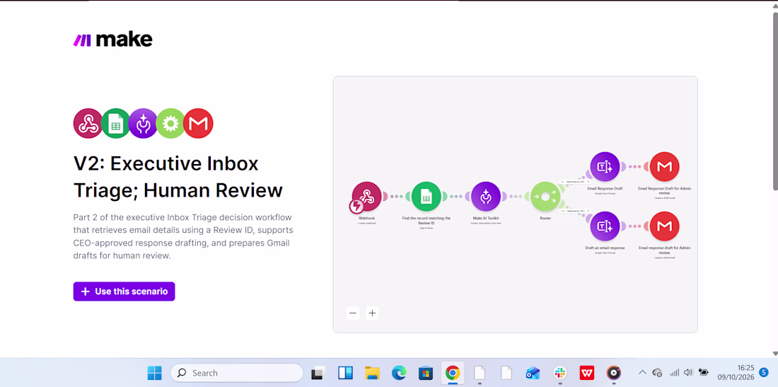
Task: Click the scenario title 'V2: Executive Inbox Triage; Human Review'
Action: pos(178,177)
